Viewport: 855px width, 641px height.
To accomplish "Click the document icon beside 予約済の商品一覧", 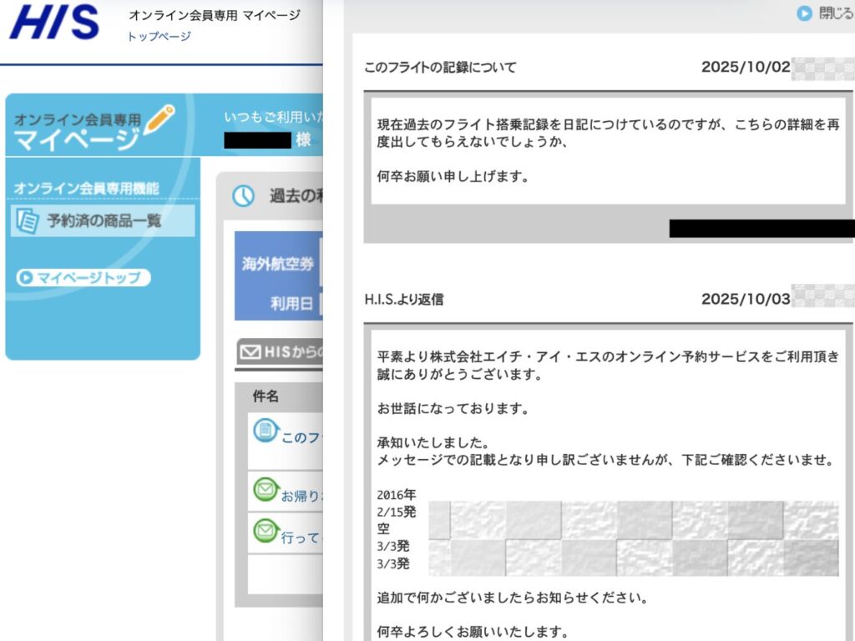I will pos(28,221).
